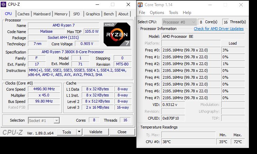Image resolution: width=257 pixels, height=154 pixels.
Task: Switch to the Bench tab
Action: point(109,14)
